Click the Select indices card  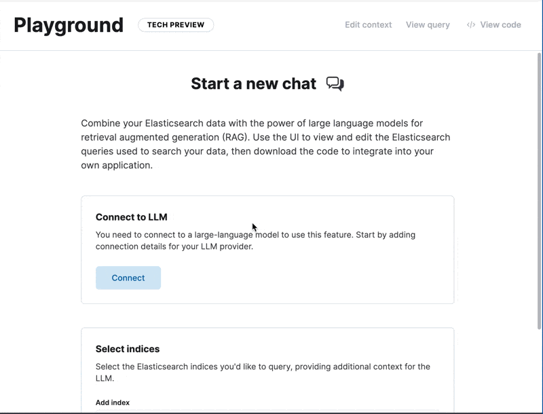pos(268,370)
